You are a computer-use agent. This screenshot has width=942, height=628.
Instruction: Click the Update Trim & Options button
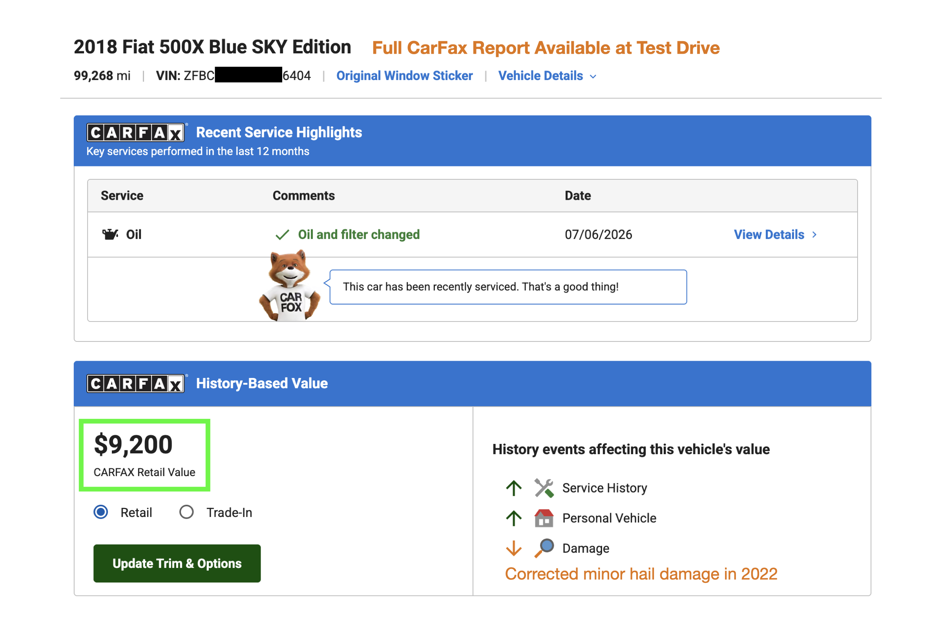click(x=177, y=564)
